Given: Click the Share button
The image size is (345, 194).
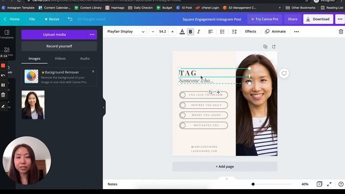Looking at the screenshot, I should point(292,19).
